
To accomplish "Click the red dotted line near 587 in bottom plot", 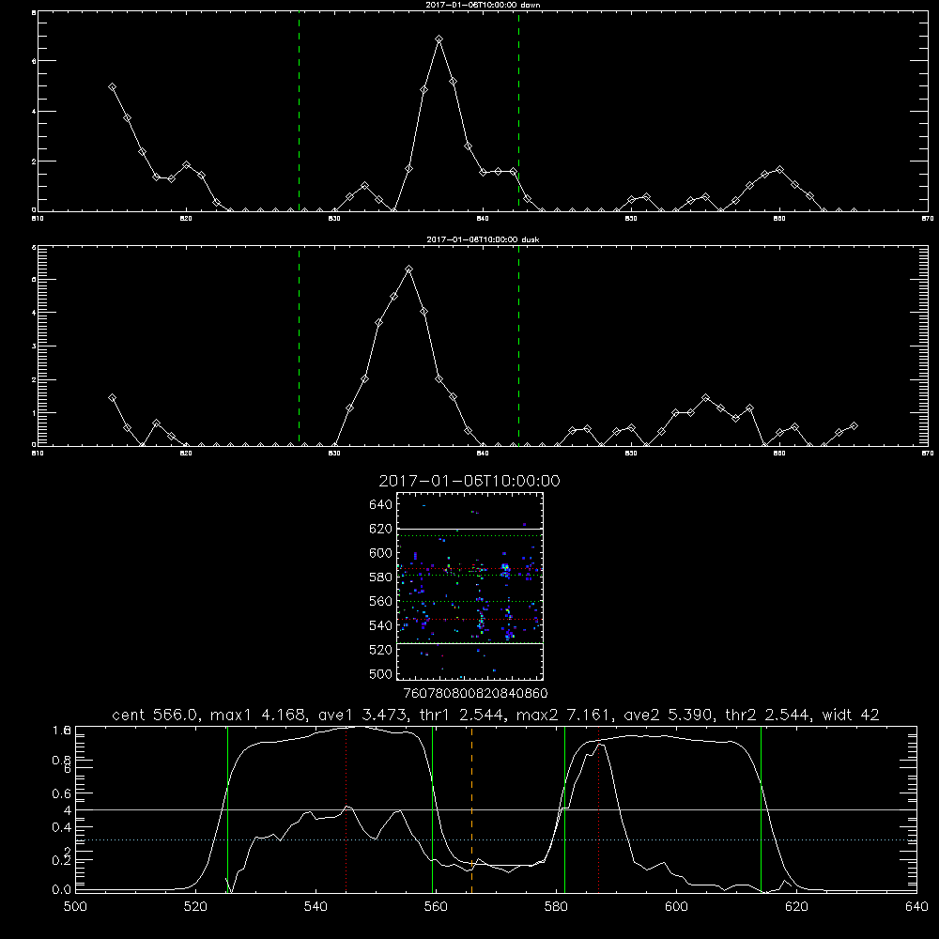I will (598, 809).
